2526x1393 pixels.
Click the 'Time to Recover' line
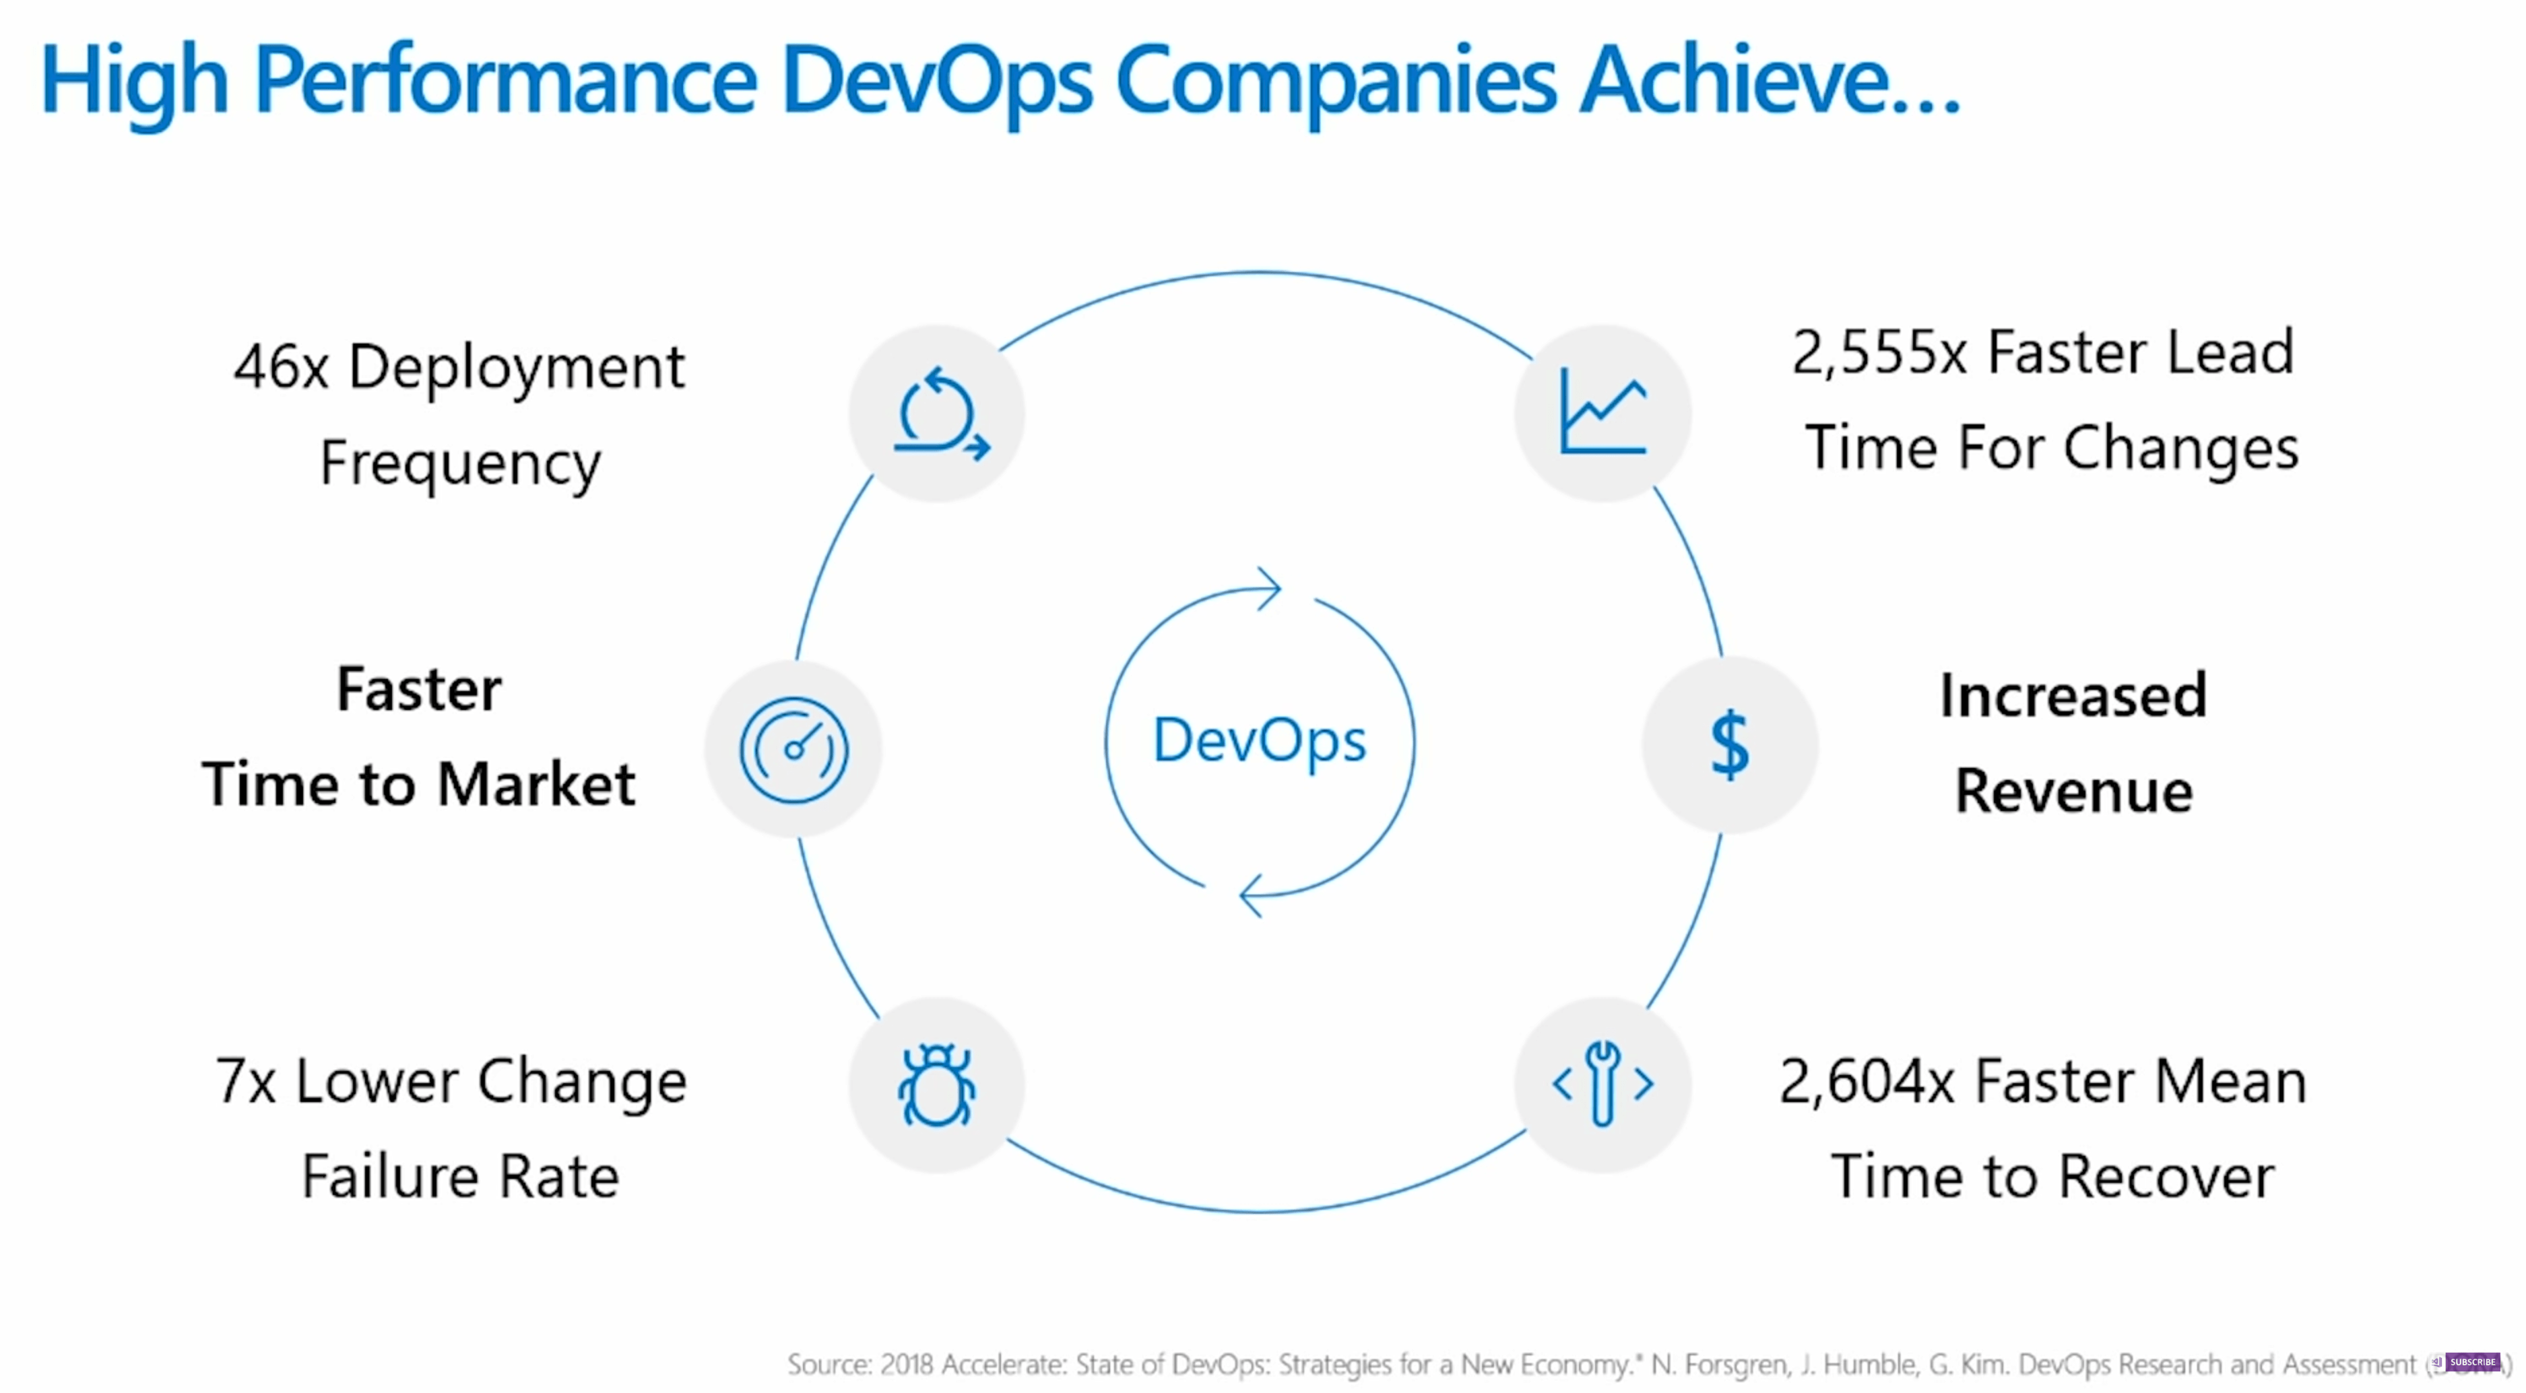tap(2052, 1176)
